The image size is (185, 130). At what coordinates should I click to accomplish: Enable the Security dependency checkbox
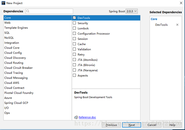pyautogui.click(x=74, y=23)
